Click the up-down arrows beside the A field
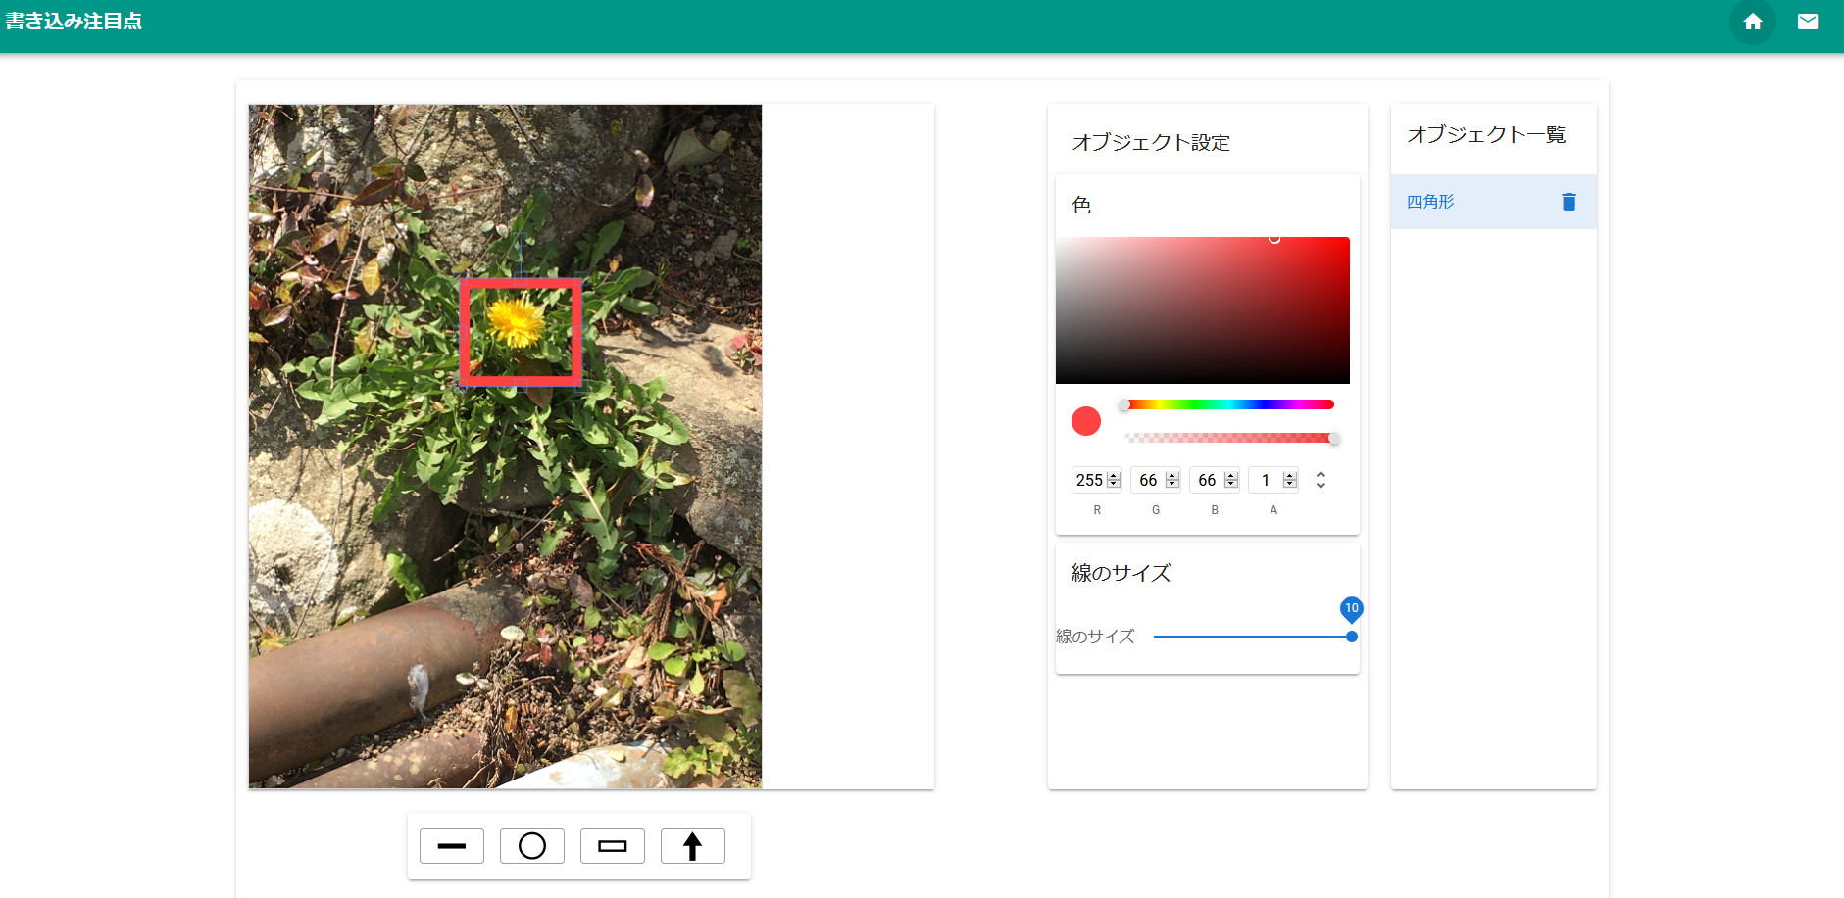The image size is (1844, 898). pos(1320,480)
